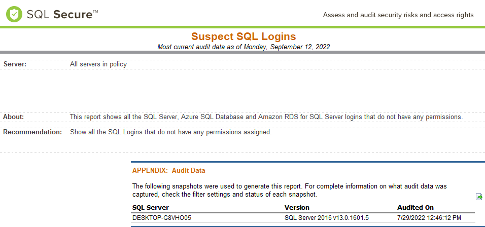Select the 'All servers in policy' value
Viewport: 485px width, 227px height.
click(x=98, y=64)
